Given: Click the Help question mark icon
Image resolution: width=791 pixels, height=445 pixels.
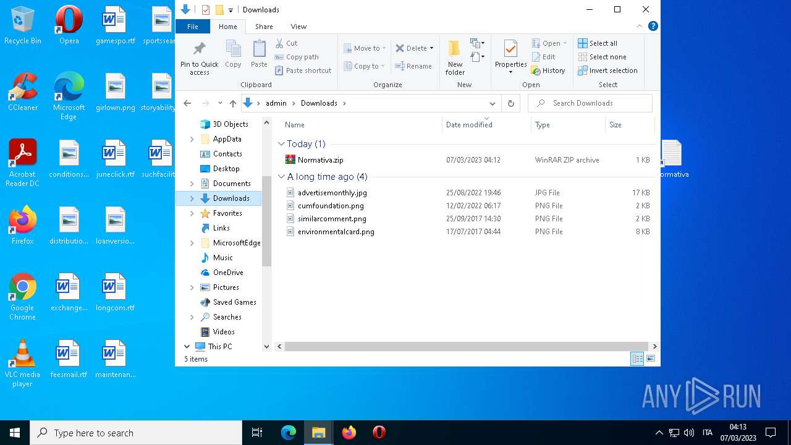Looking at the screenshot, I should (x=653, y=26).
